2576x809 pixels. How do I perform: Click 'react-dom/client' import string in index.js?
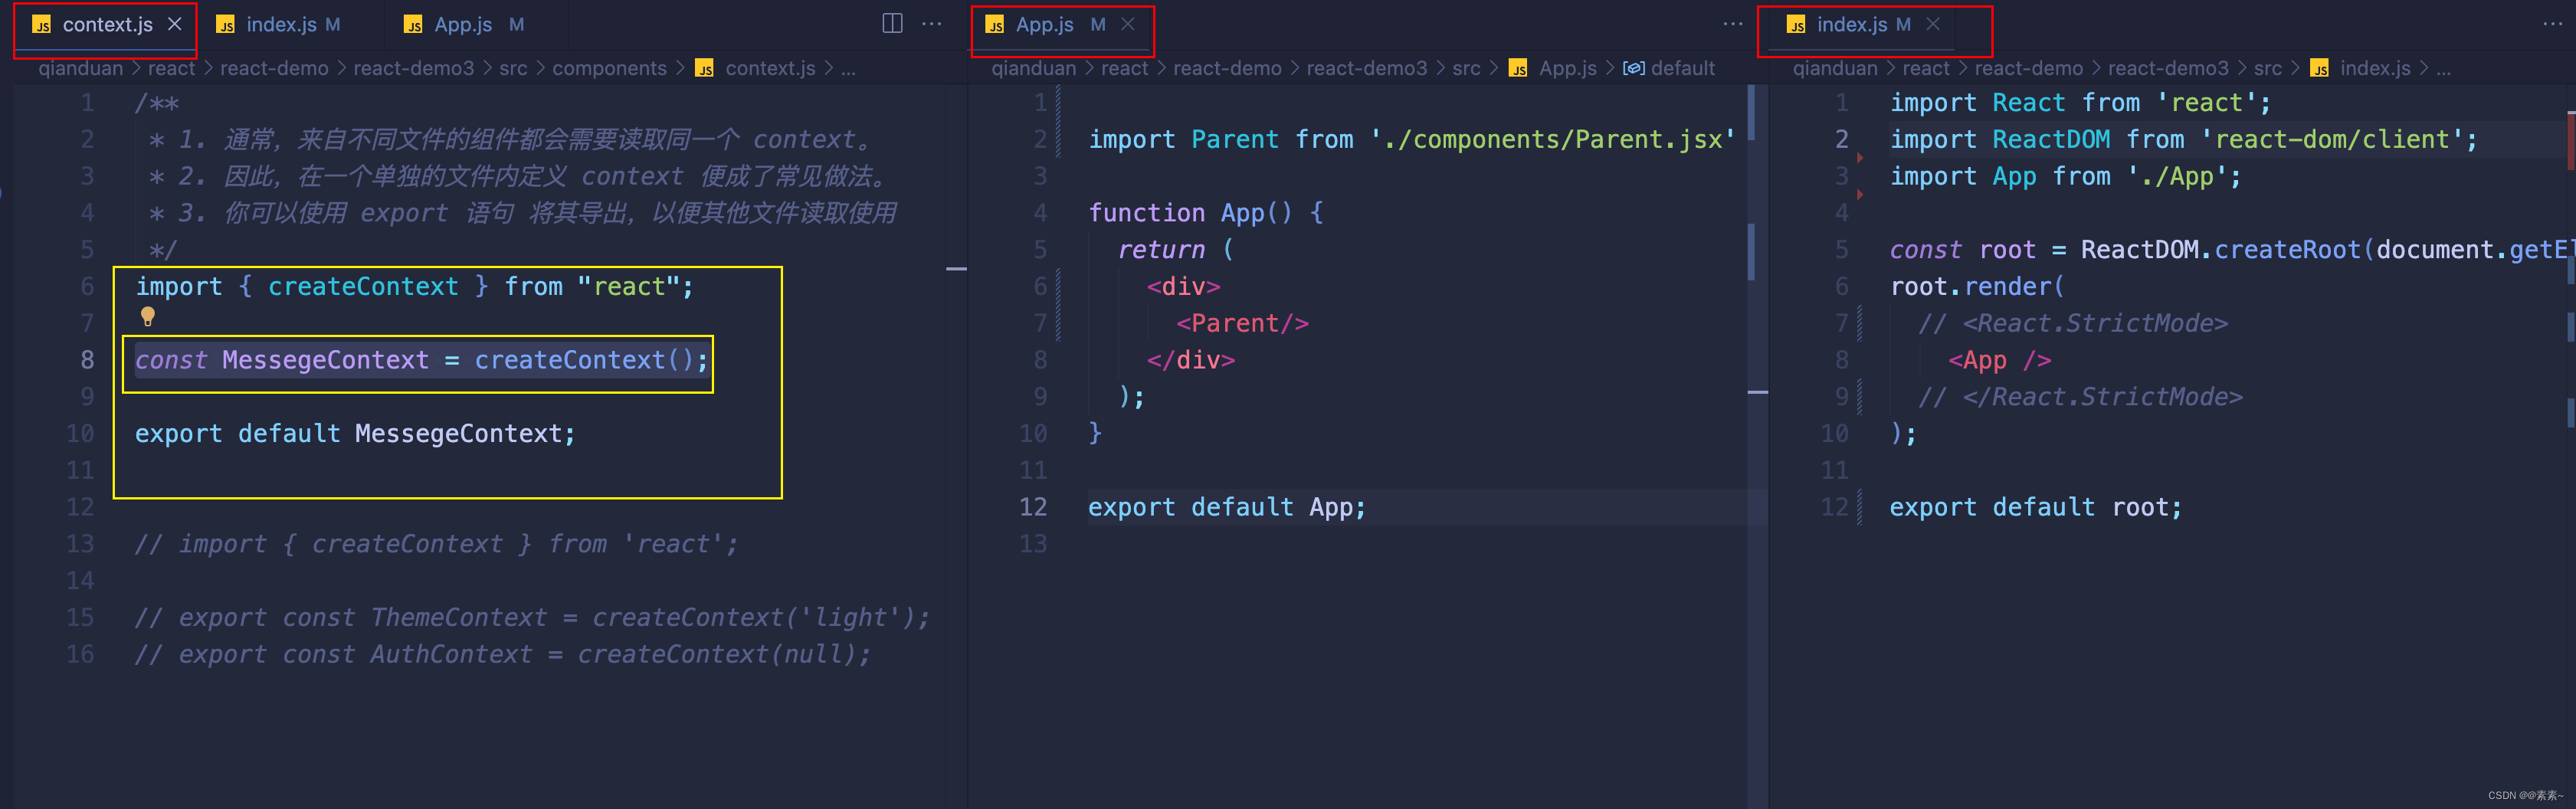[2332, 140]
